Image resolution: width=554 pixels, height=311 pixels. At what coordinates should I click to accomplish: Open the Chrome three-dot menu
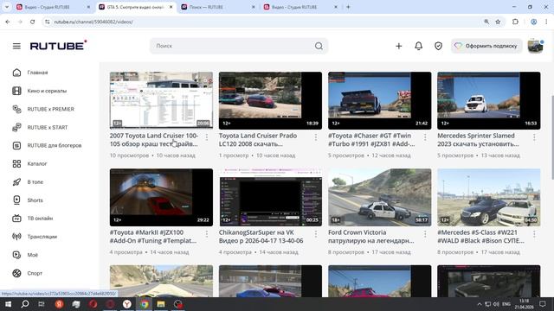(x=546, y=22)
